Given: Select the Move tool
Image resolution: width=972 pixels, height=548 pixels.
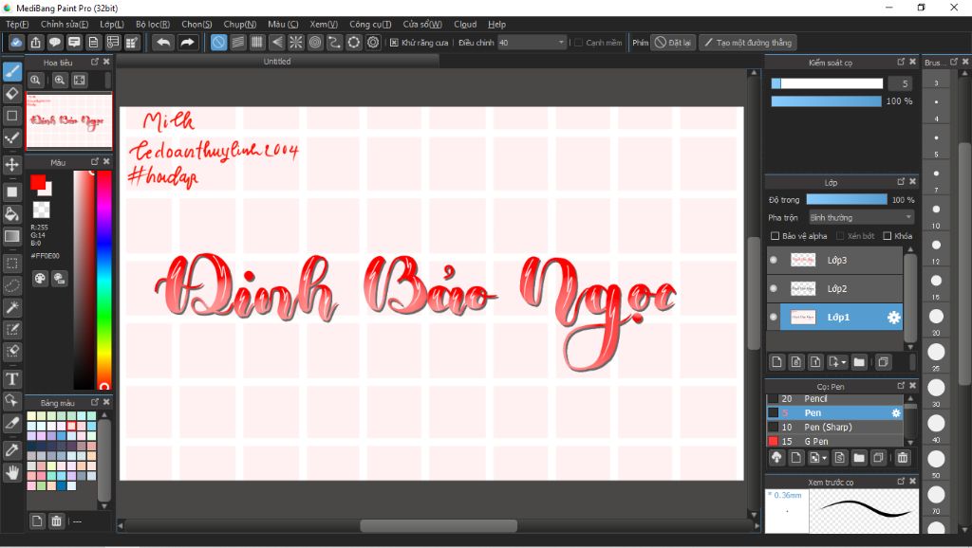Looking at the screenshot, I should [12, 165].
